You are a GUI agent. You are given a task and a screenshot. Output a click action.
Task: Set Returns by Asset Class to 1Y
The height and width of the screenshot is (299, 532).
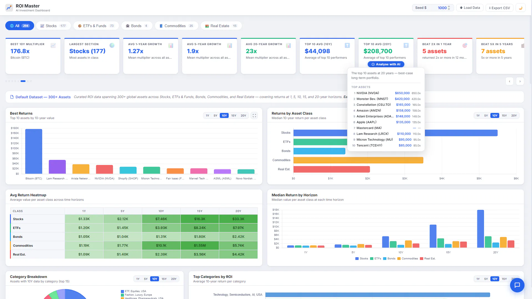[478, 115]
